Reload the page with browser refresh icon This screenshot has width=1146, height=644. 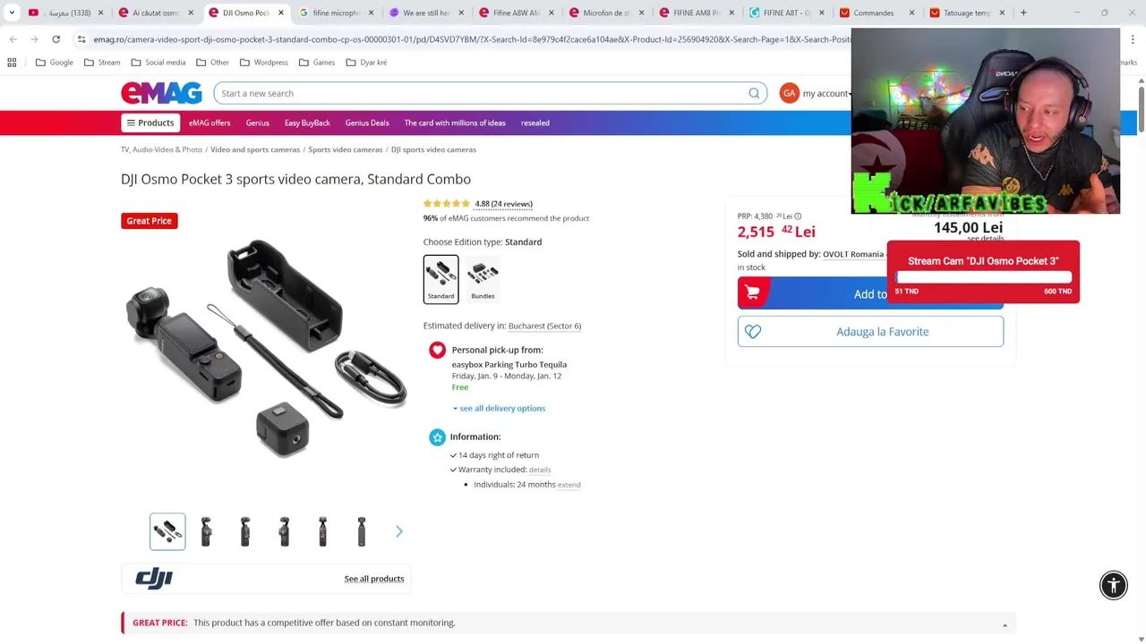56,39
